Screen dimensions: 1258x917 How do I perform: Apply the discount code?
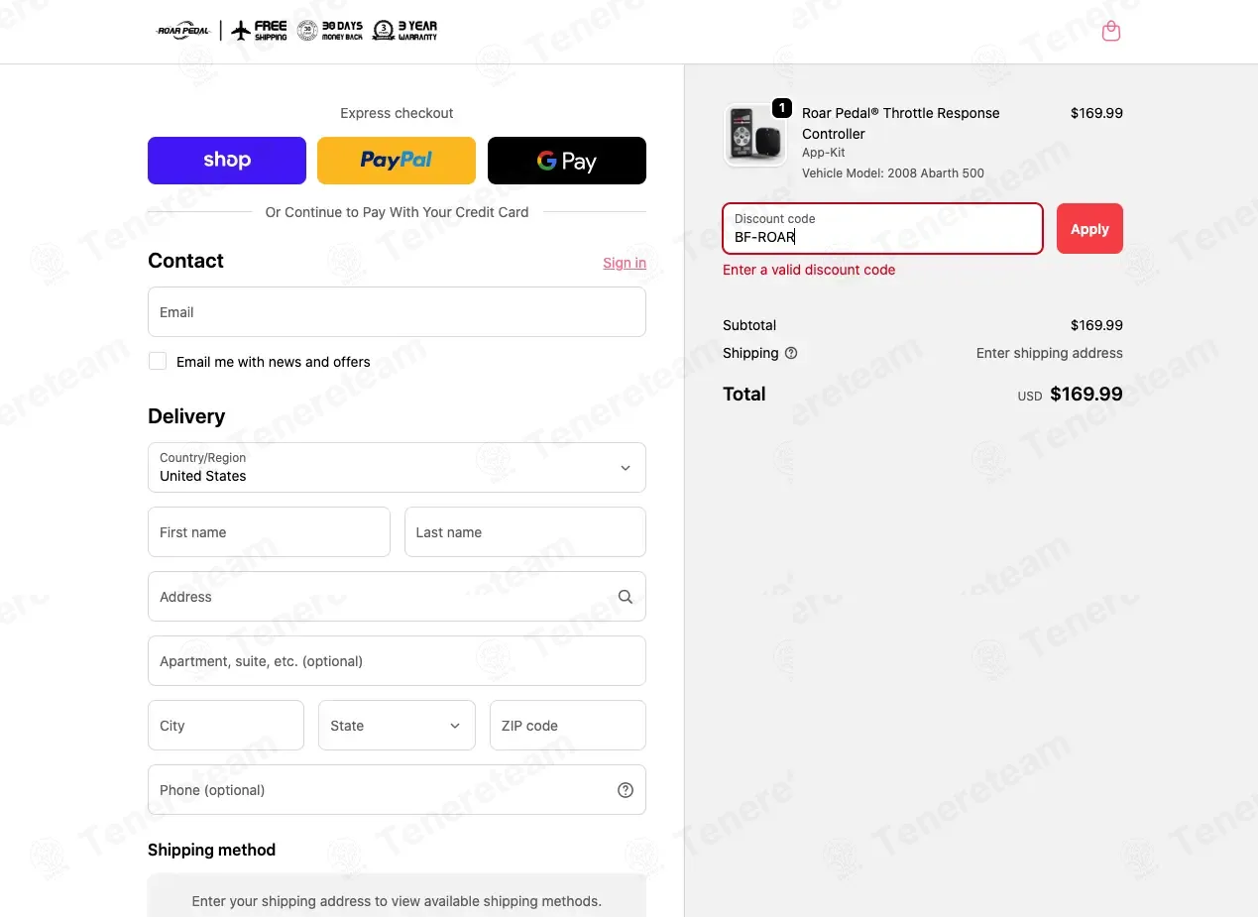tap(1089, 229)
